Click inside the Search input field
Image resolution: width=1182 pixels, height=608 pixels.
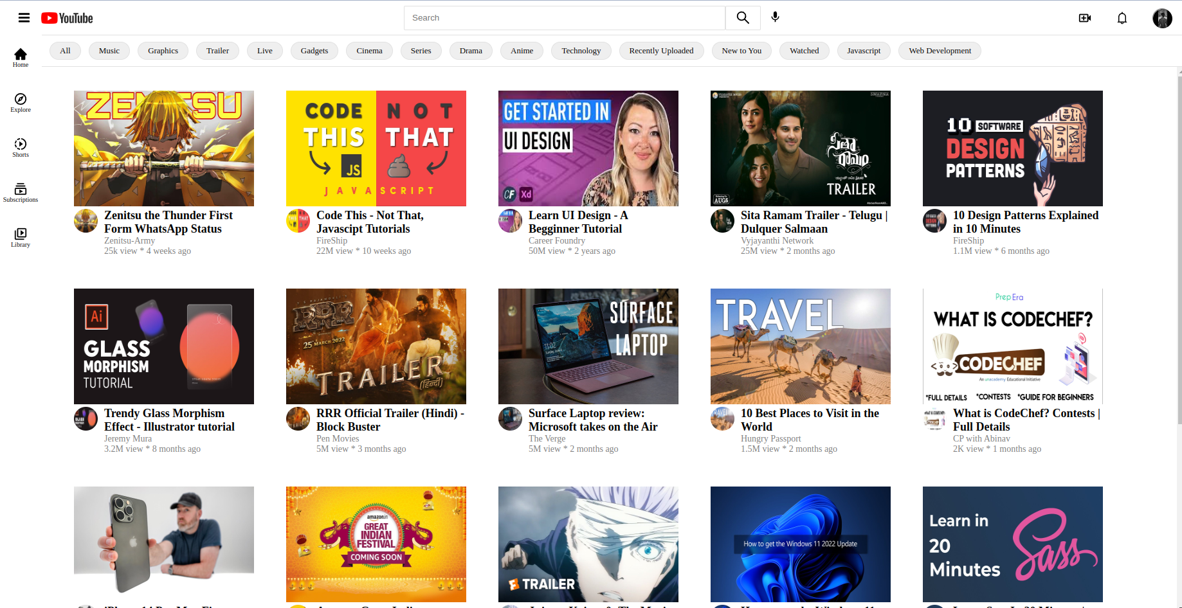pos(564,18)
